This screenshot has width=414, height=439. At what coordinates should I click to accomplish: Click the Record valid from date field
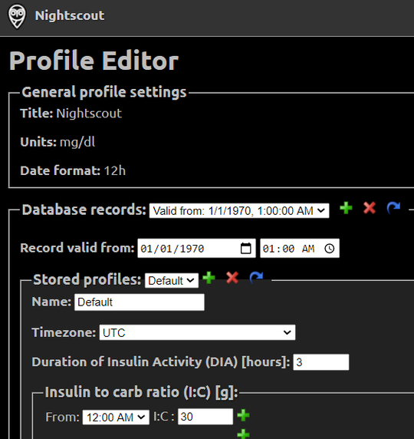click(196, 249)
